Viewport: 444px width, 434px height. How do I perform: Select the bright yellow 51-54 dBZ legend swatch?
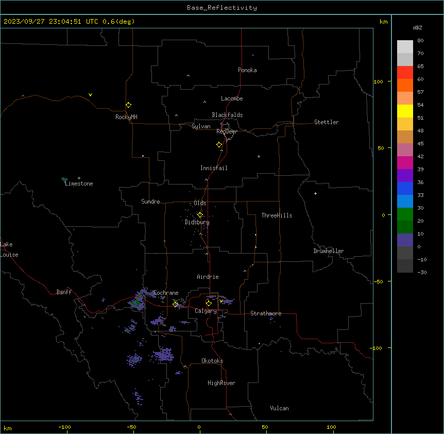pyautogui.click(x=405, y=111)
